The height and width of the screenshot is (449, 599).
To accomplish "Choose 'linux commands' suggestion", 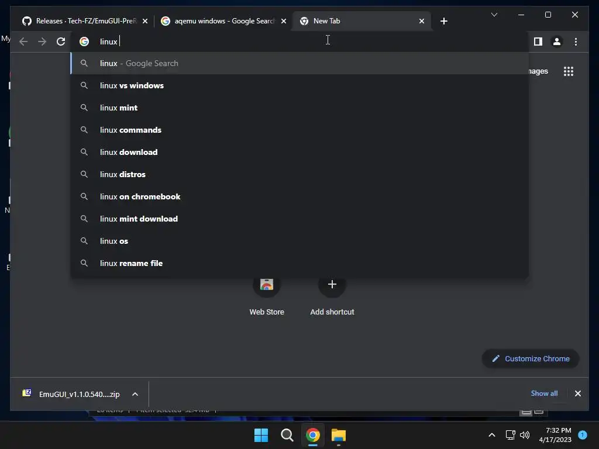I will [x=299, y=130].
